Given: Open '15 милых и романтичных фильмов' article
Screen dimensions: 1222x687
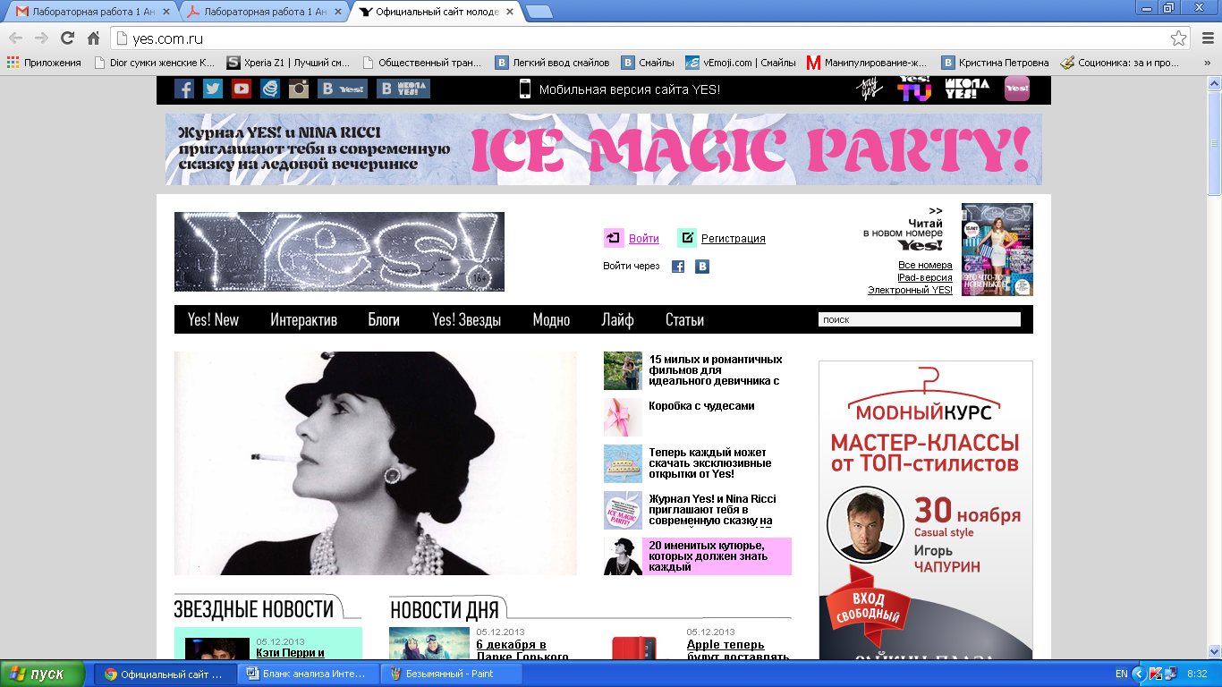Looking at the screenshot, I should click(716, 369).
